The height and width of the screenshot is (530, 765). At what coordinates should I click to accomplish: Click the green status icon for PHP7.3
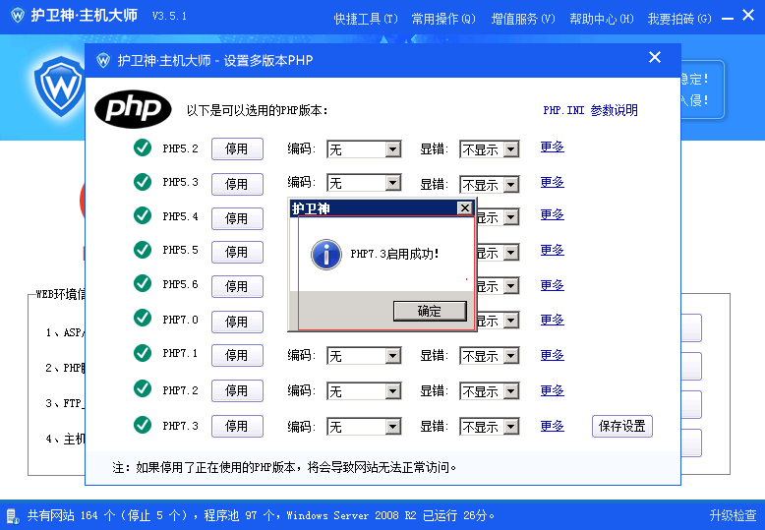tap(143, 425)
